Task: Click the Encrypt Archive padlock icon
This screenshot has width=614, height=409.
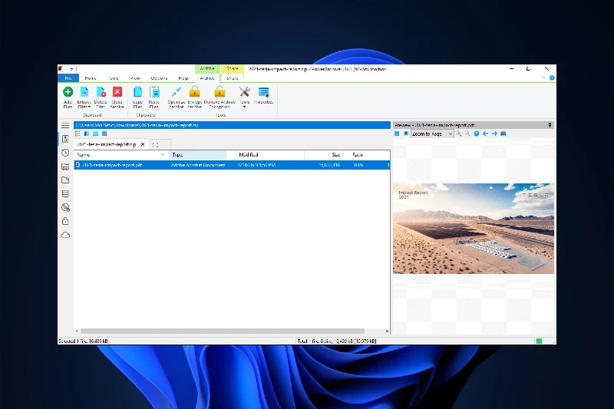Action: (x=195, y=92)
